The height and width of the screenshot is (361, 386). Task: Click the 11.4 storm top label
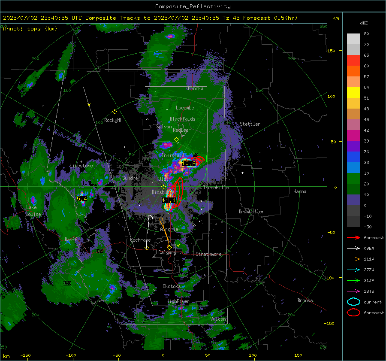pyautogui.click(x=169, y=200)
